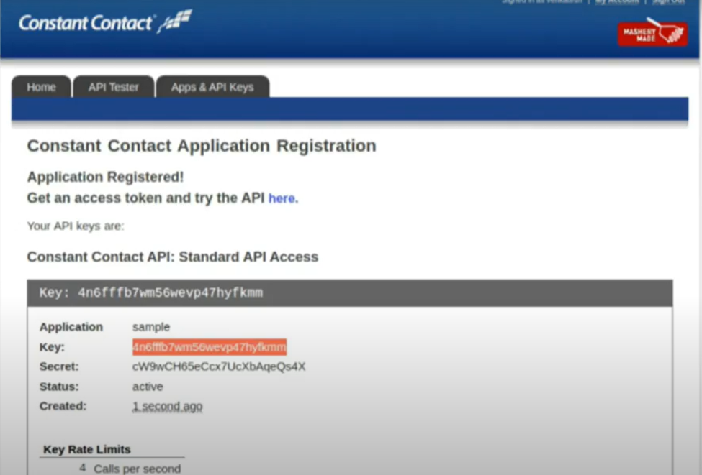Viewport: 702px width, 475px height.
Task: Click the "Key Rate Limits" heading
Action: click(x=87, y=450)
